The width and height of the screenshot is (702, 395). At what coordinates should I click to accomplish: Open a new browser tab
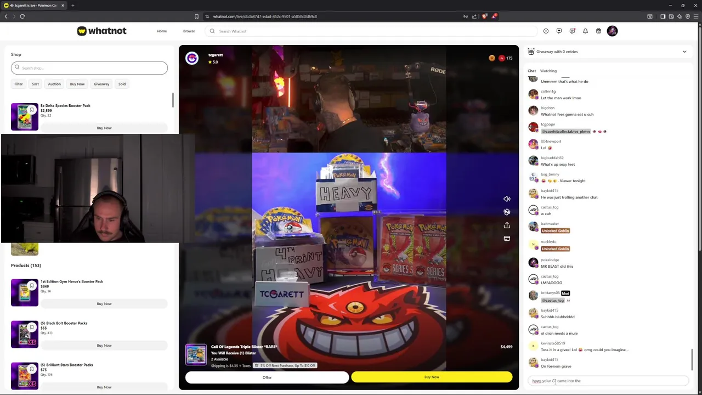(x=72, y=5)
